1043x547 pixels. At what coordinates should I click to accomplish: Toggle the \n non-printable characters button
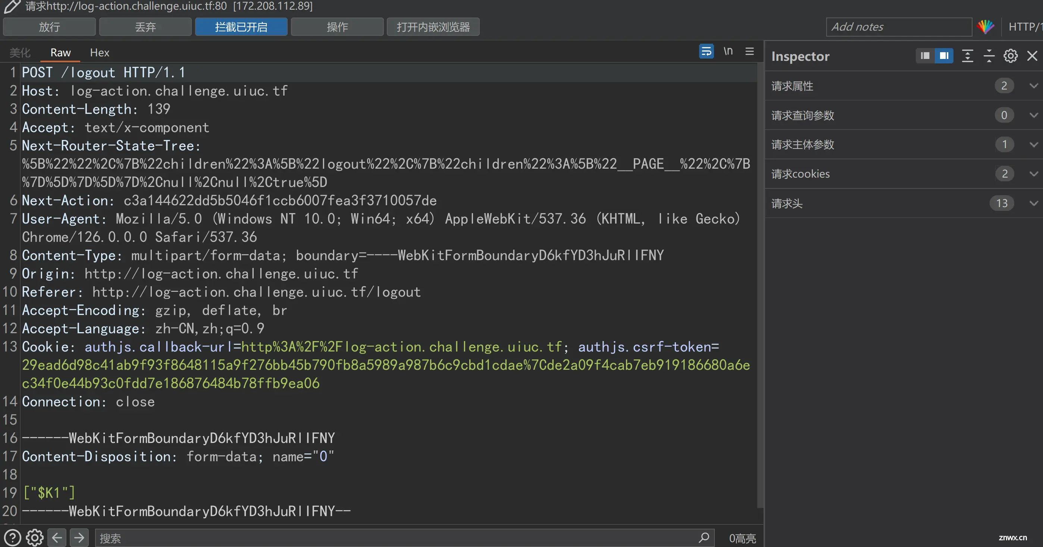(x=728, y=51)
